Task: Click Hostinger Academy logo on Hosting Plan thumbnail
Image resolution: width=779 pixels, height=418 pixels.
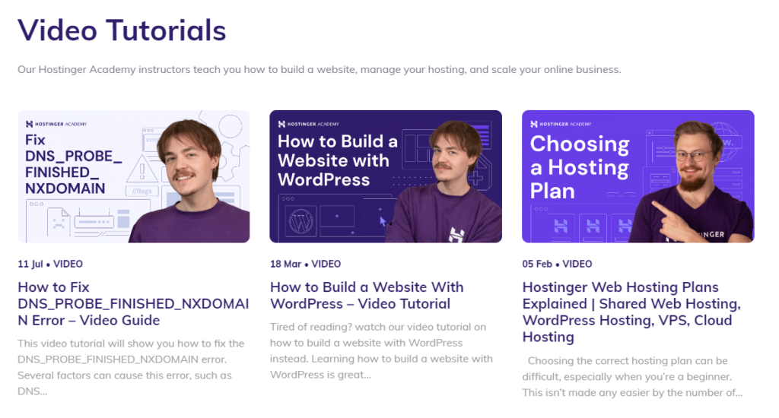Action: click(561, 124)
